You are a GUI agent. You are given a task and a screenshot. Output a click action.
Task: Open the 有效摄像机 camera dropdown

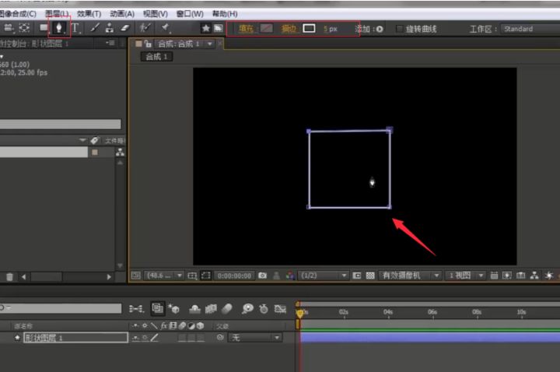(x=410, y=275)
